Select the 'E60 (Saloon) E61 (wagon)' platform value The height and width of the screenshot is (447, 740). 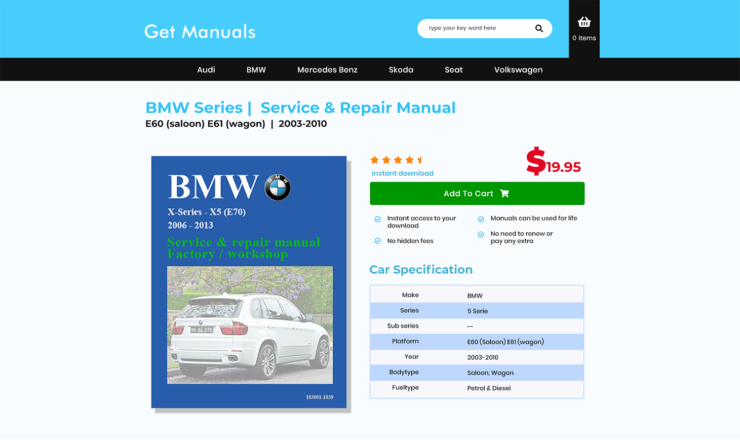(506, 341)
